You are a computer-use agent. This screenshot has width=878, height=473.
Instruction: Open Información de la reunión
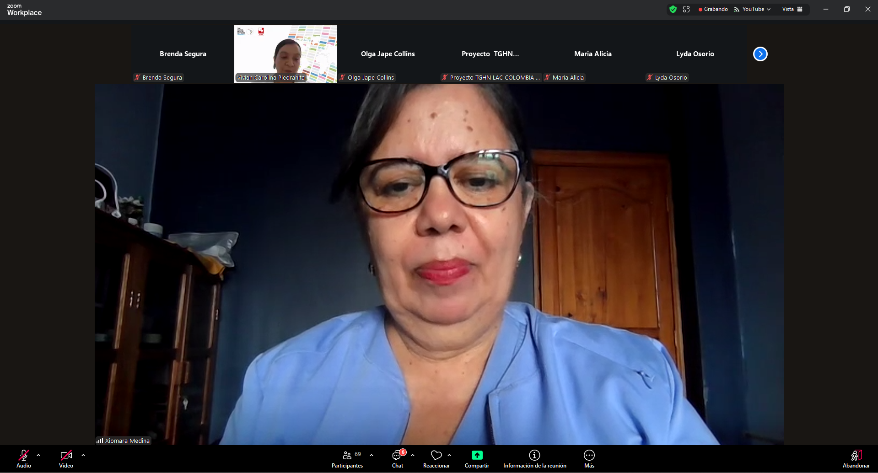click(x=534, y=459)
